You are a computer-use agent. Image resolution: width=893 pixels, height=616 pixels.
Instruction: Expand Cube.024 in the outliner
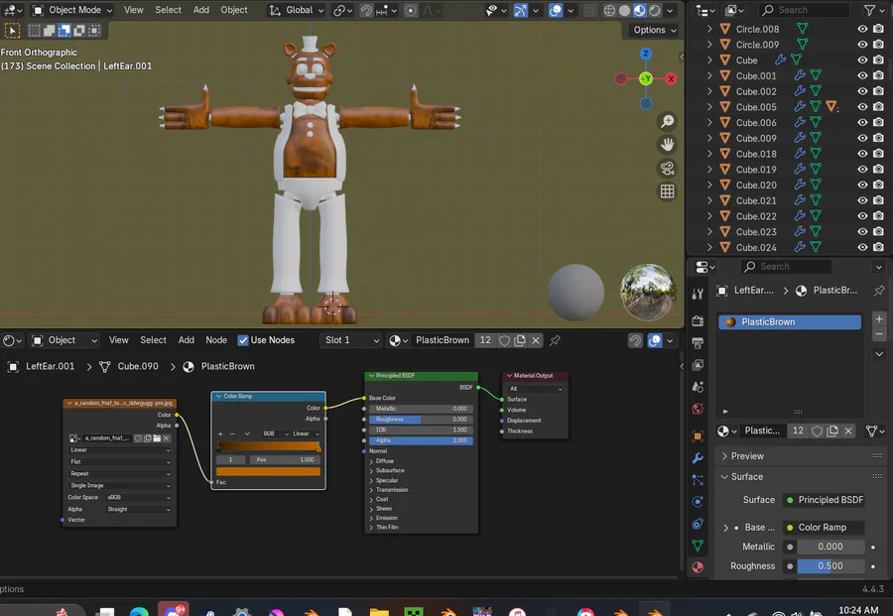(709, 248)
